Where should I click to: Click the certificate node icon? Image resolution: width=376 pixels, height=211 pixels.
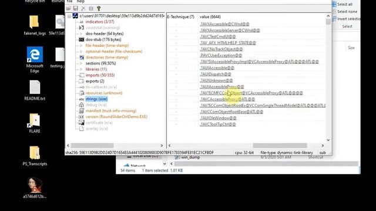(x=82, y=122)
